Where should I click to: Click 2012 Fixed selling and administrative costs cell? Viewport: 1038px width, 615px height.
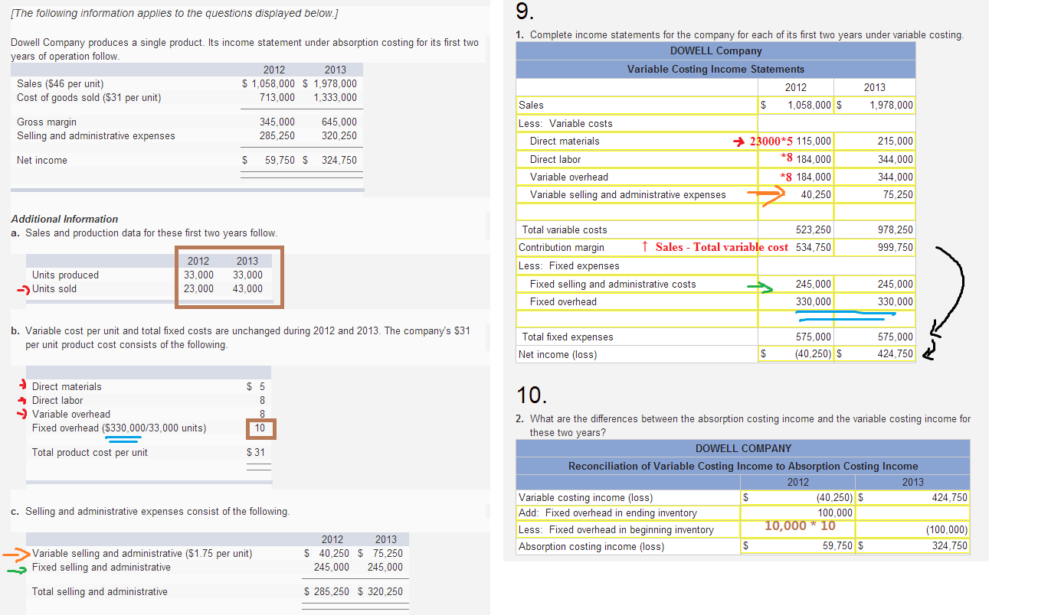pyautogui.click(x=796, y=284)
